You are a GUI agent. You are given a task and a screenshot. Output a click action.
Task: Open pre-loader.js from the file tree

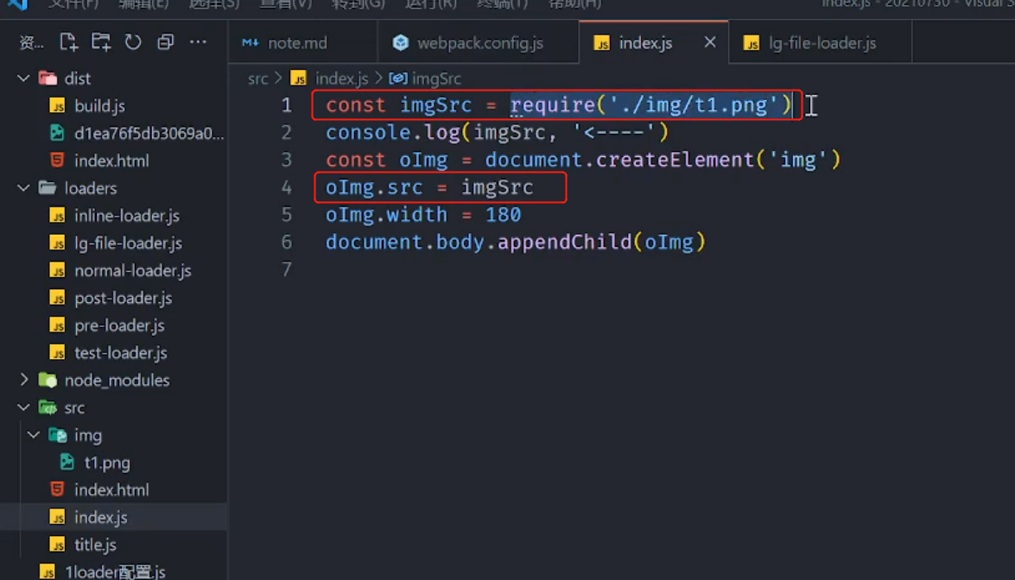click(119, 325)
